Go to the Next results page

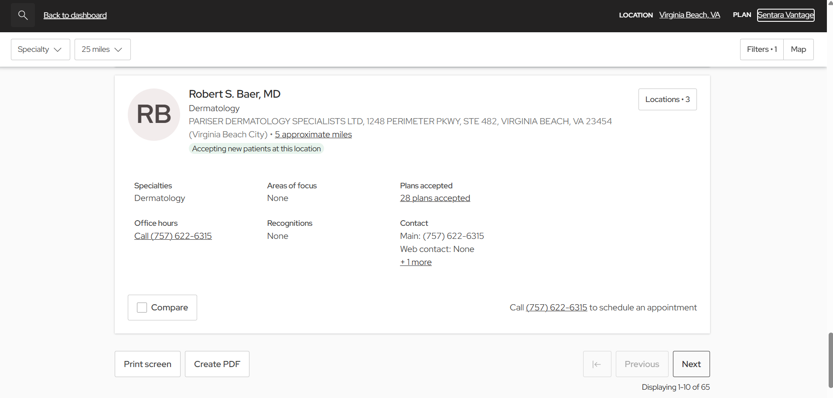pyautogui.click(x=691, y=364)
